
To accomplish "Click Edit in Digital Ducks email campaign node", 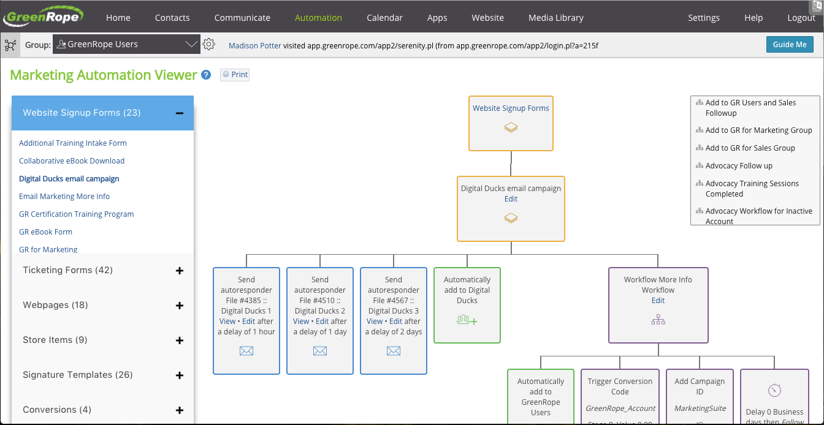I will [x=511, y=199].
